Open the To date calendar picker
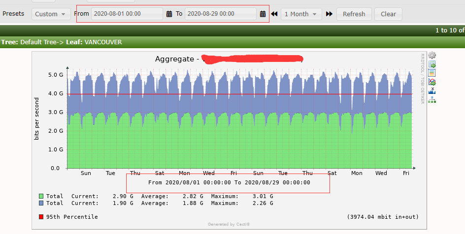Image resolution: width=465 pixels, height=234 pixels. [x=263, y=14]
